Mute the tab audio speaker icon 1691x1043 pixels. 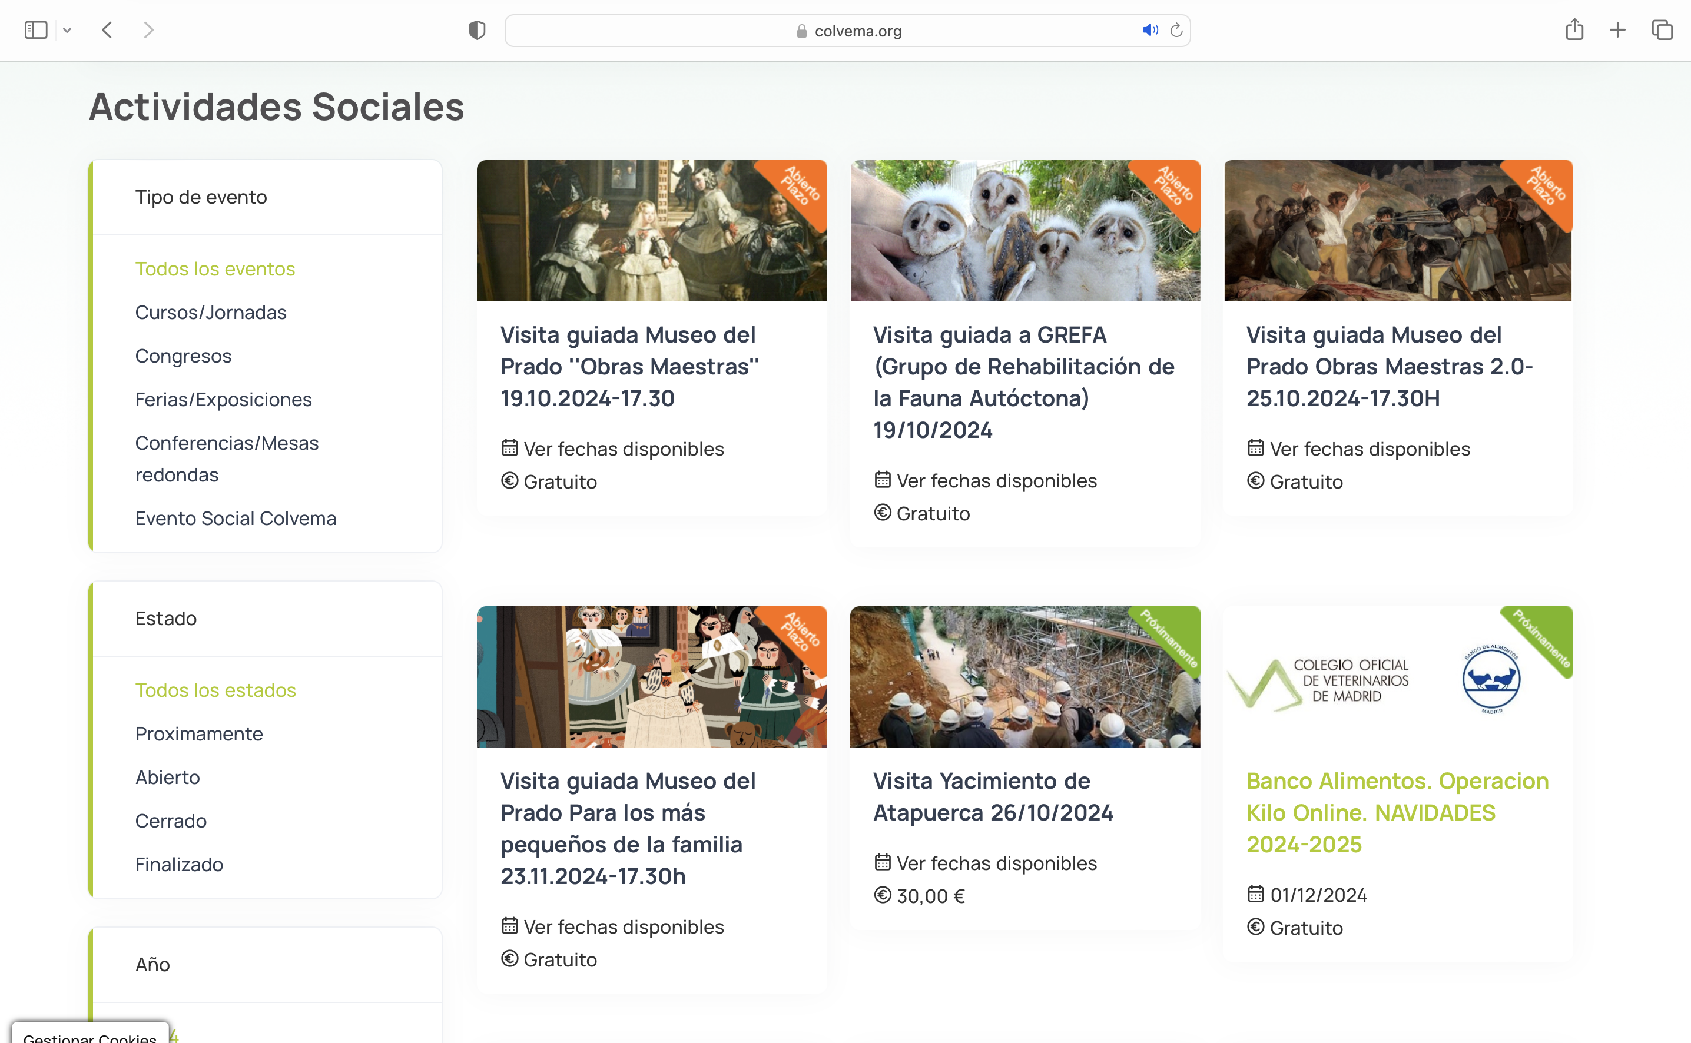click(x=1149, y=31)
